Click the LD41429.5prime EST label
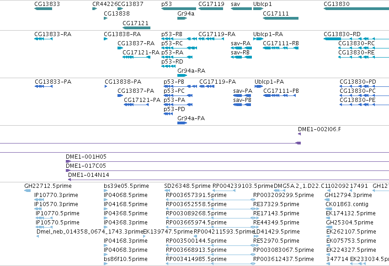 pyautogui.click(x=277, y=232)
